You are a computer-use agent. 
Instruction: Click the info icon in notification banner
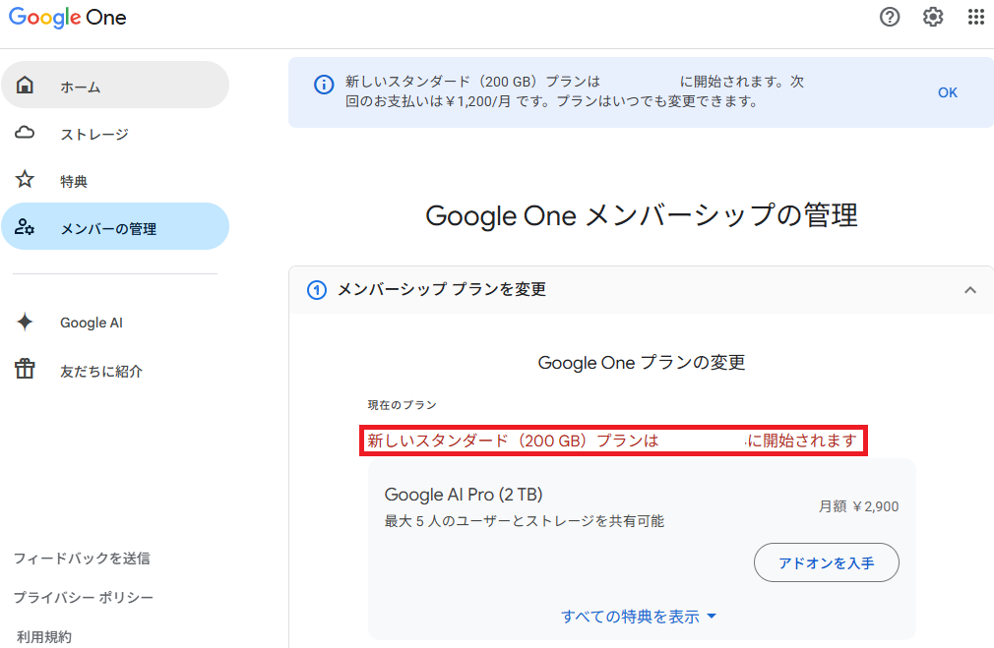(x=323, y=85)
